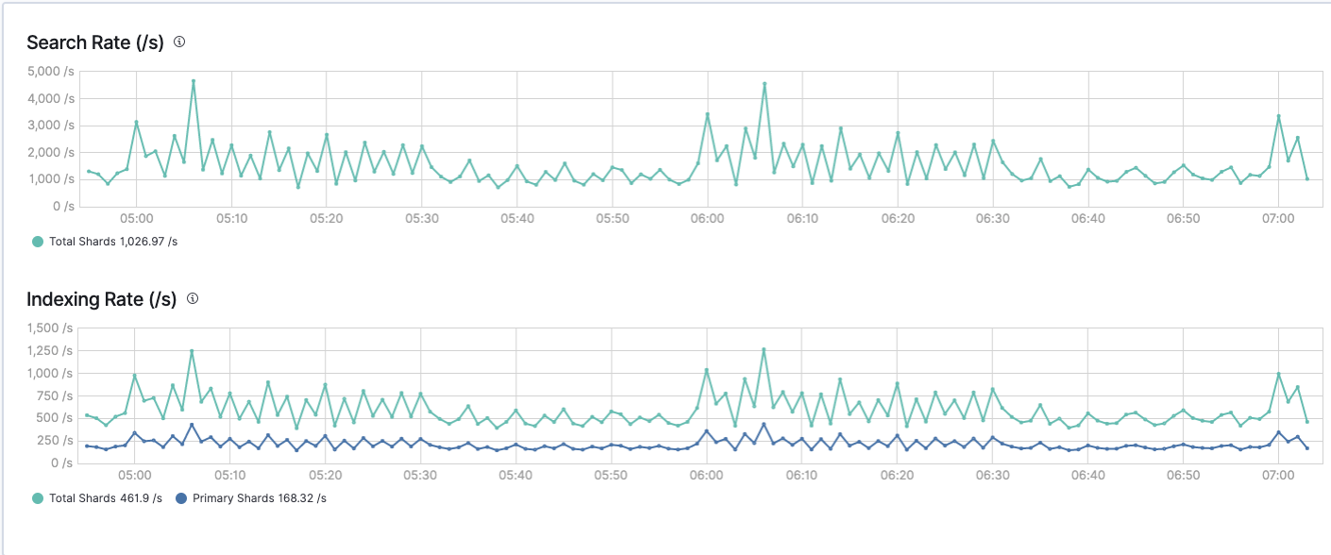Click blue dot beside Primary Shards legend

click(181, 498)
